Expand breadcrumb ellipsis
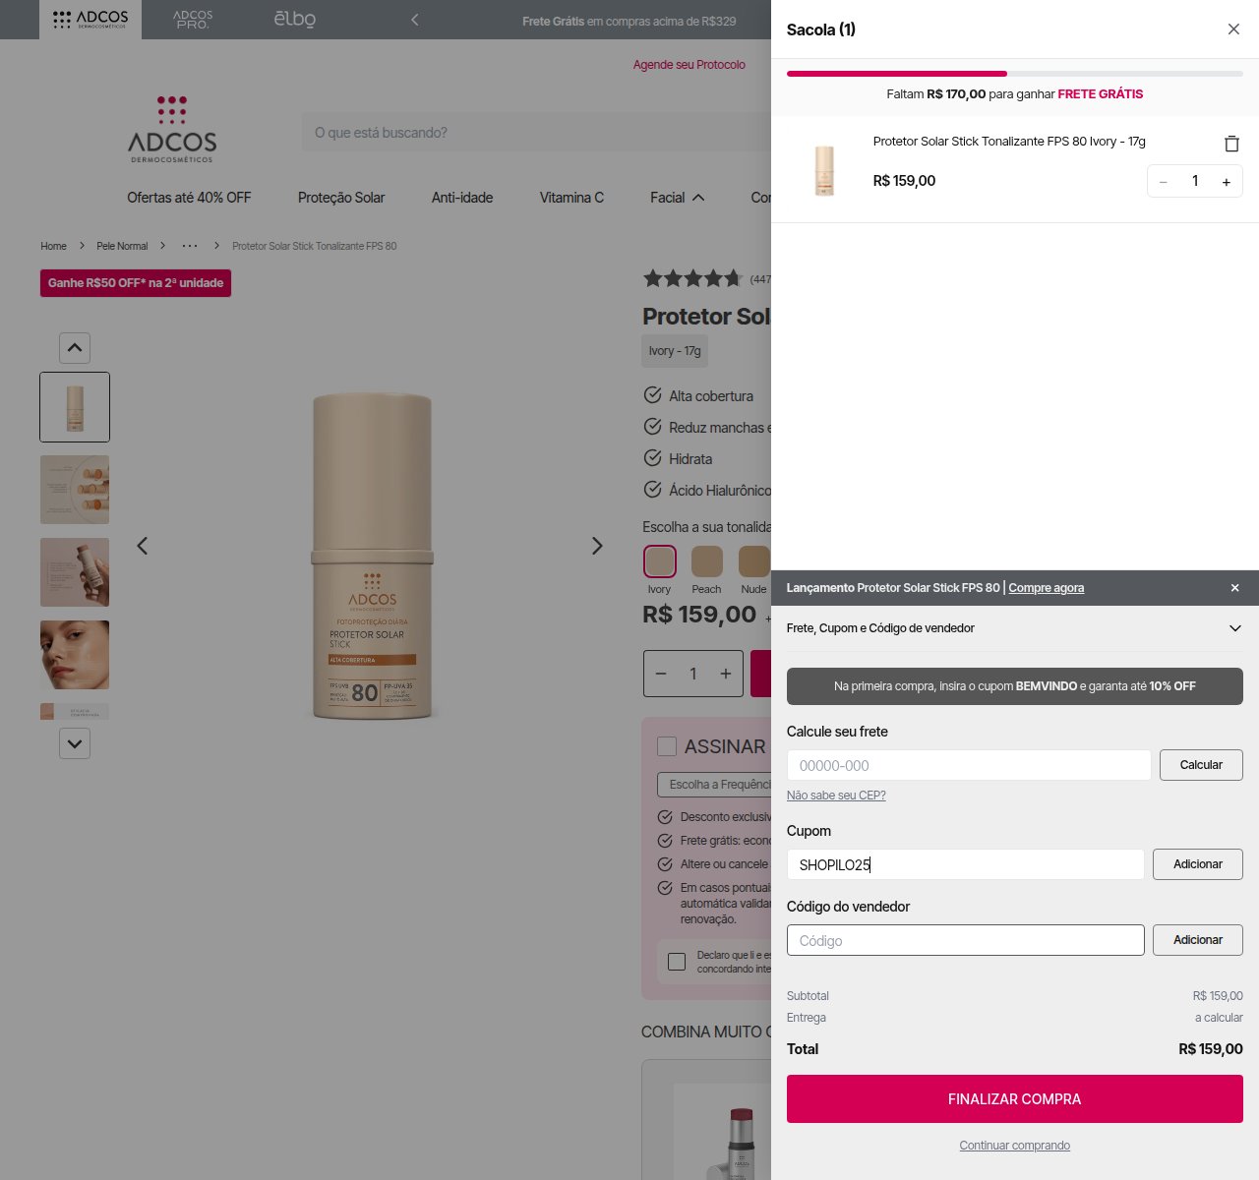 click(x=190, y=246)
